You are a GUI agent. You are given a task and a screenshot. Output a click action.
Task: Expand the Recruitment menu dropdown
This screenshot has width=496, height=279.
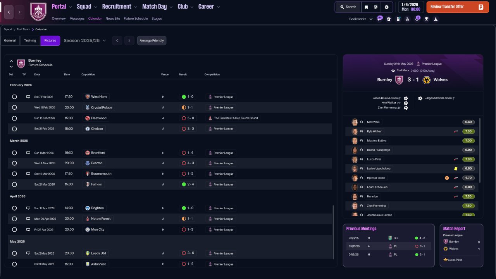(135, 7)
